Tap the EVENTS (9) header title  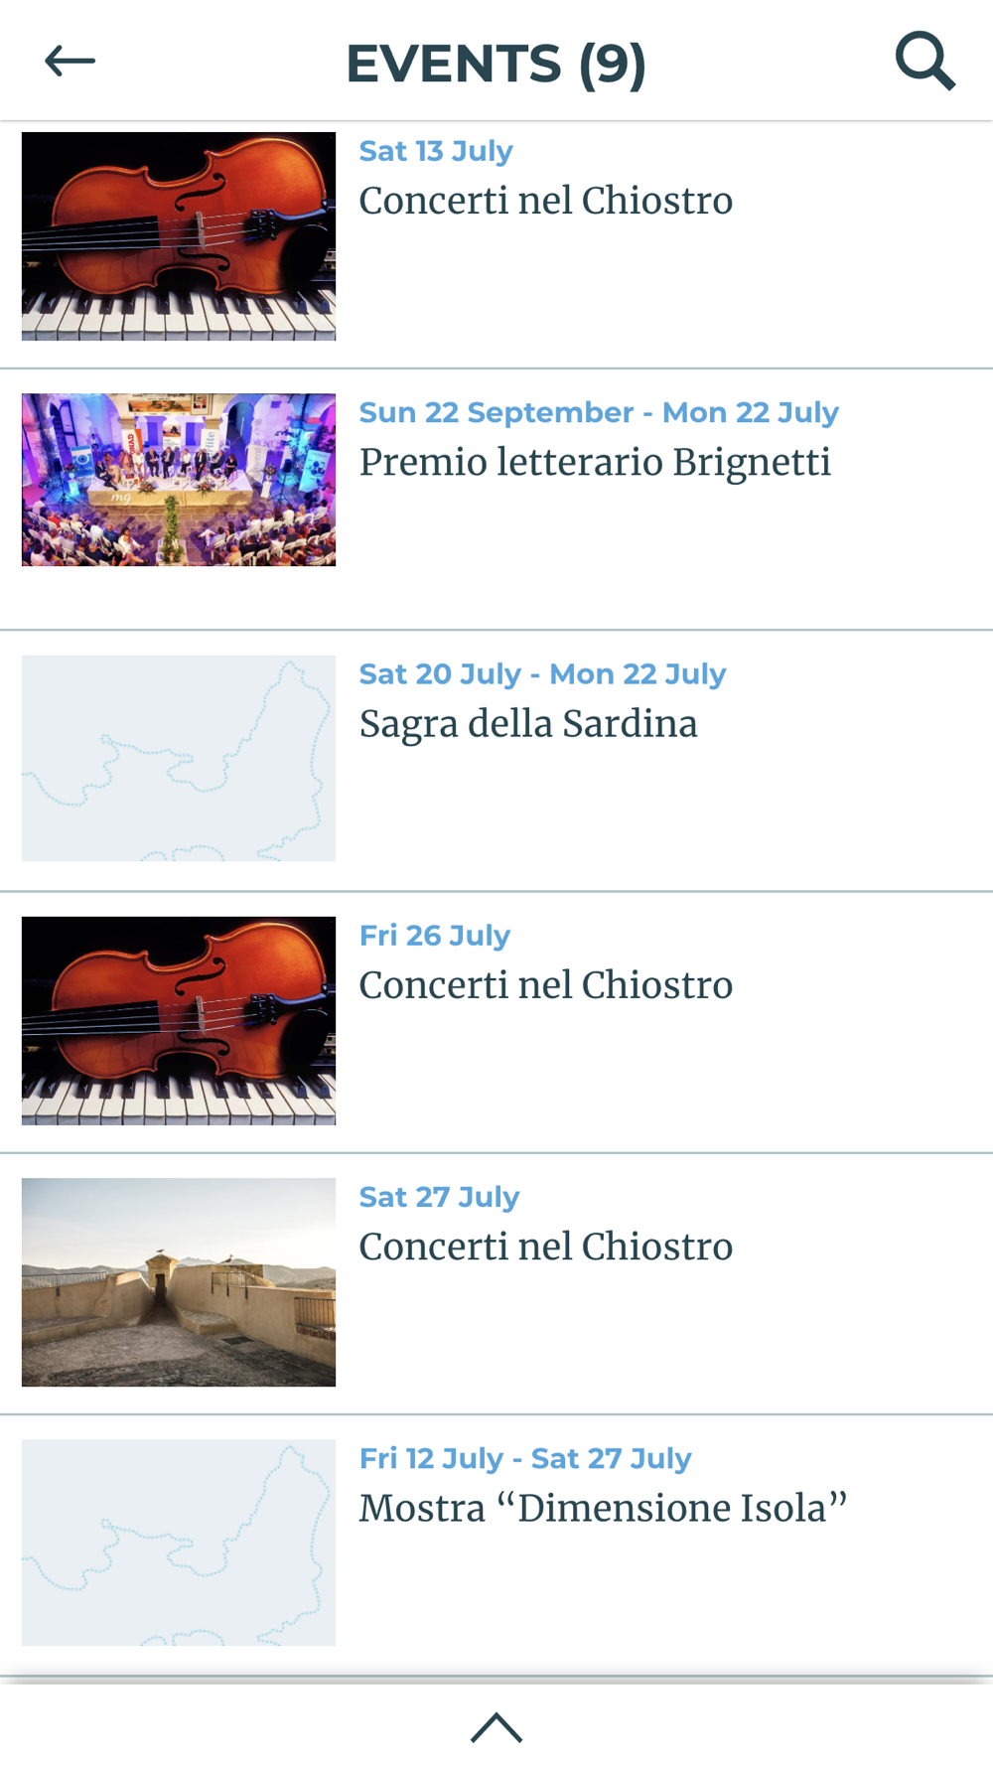[x=496, y=64]
